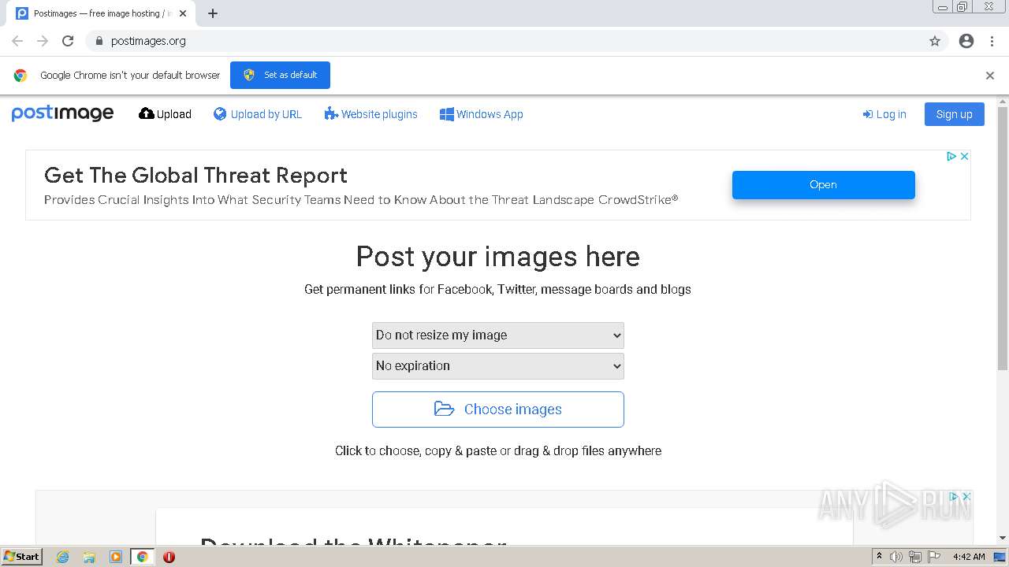
Task: Close the top ad with X icon
Action: pos(964,157)
